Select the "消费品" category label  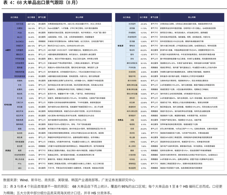(x=121, y=120)
